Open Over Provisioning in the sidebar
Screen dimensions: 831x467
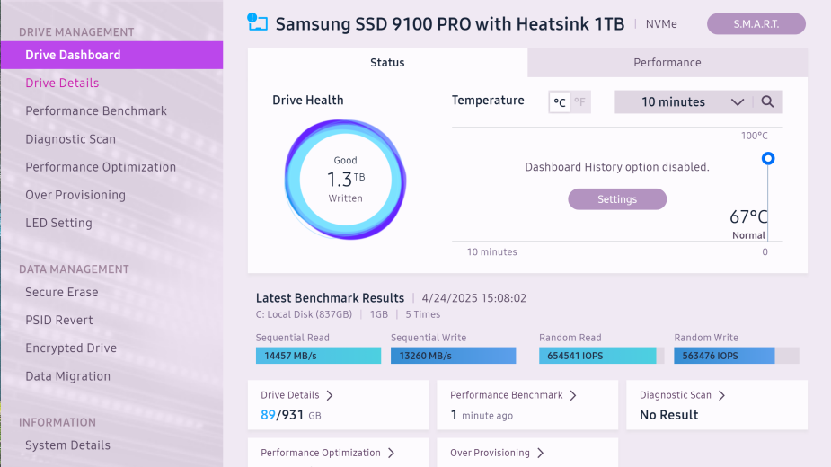[75, 195]
